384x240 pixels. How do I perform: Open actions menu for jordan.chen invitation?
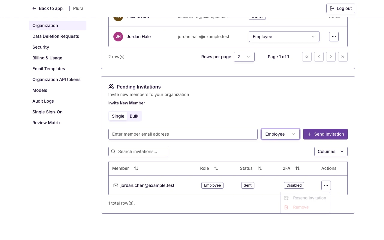326,185
